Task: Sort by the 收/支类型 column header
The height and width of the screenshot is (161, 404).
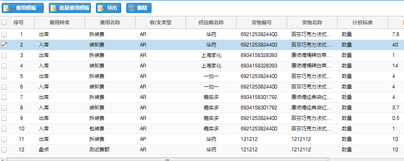Action: pos(160,23)
